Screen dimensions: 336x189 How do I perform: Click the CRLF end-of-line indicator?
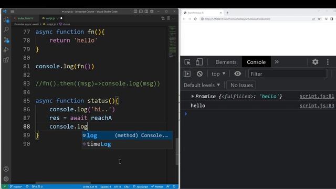click(127, 187)
